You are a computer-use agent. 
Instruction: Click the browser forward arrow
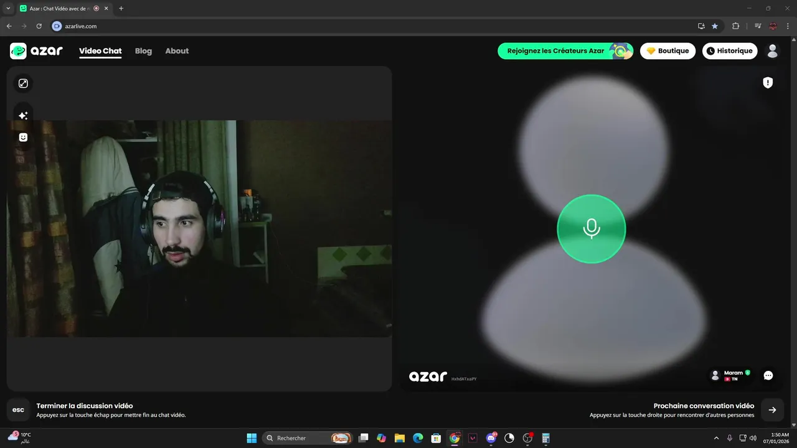[x=24, y=26]
